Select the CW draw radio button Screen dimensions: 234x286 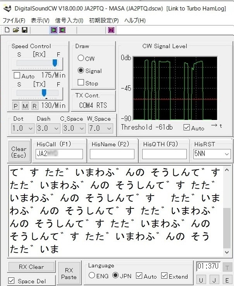81,58
